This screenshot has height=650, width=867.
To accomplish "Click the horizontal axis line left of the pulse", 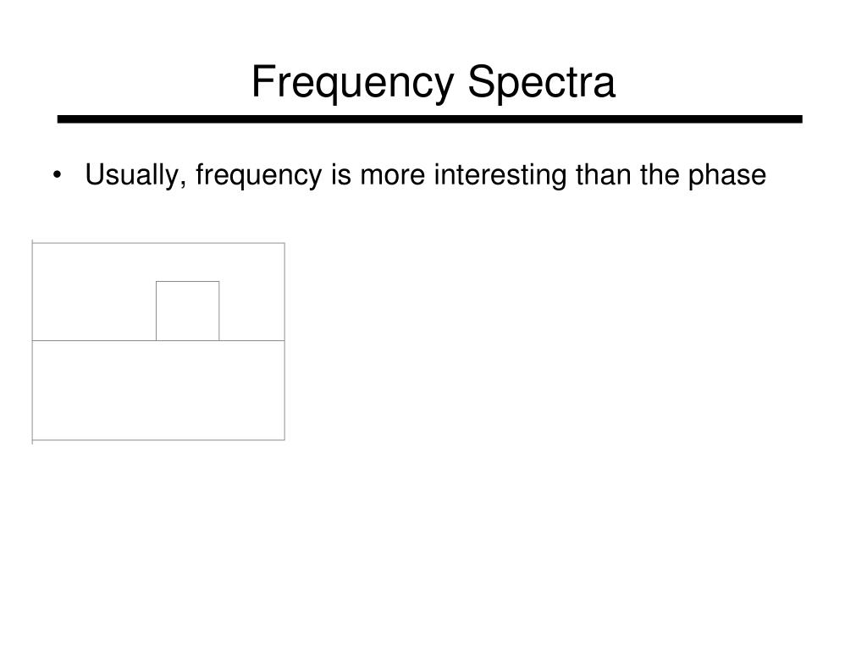I will [94, 340].
